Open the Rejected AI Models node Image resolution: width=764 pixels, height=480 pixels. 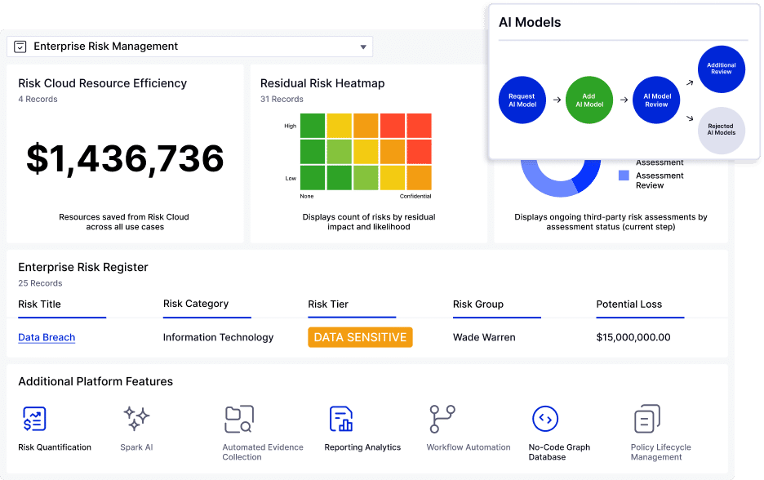(x=721, y=131)
